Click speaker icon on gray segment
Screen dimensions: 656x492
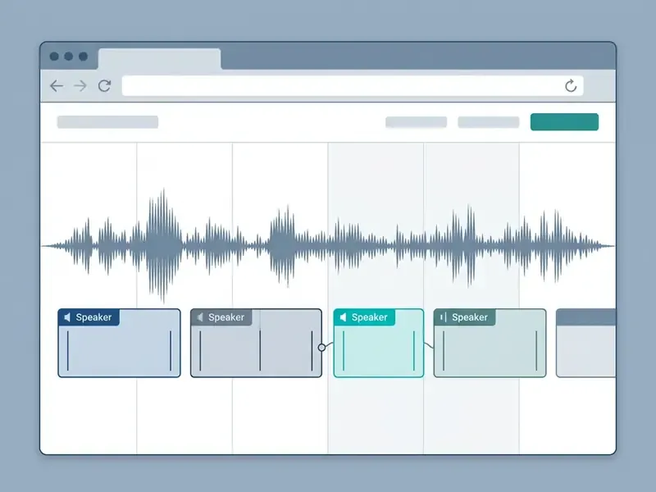click(x=200, y=317)
